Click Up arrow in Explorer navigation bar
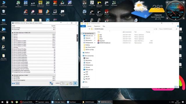Screen dimensions: 186x104 pyautogui.click(x=89, y=29)
